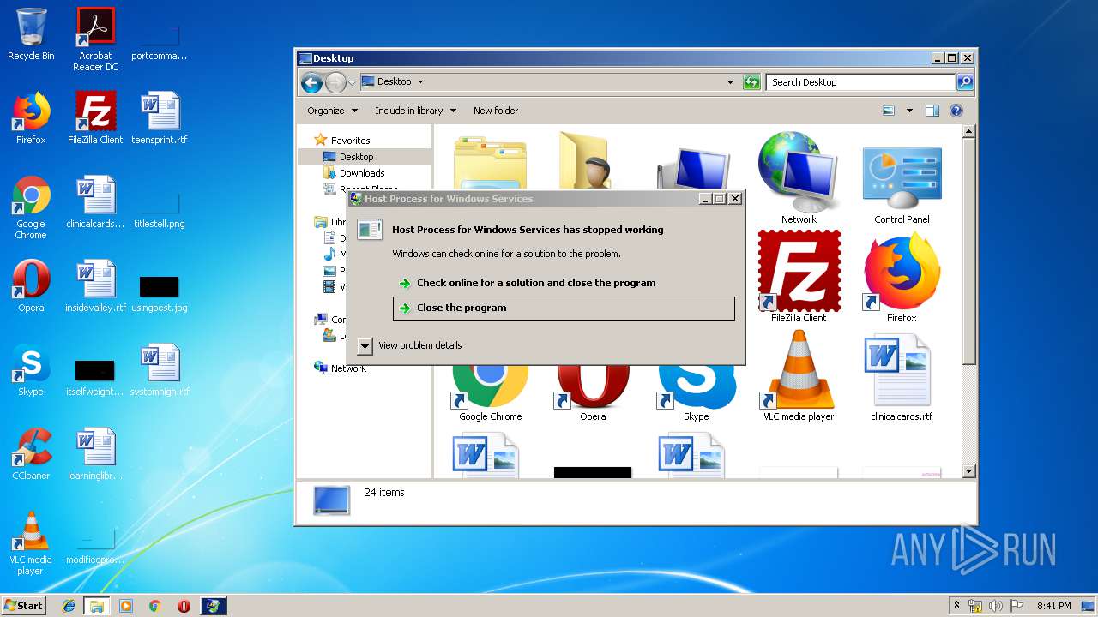Open Windows Media Player from taskbar
Viewport: 1098px width, 617px height.
(x=126, y=606)
